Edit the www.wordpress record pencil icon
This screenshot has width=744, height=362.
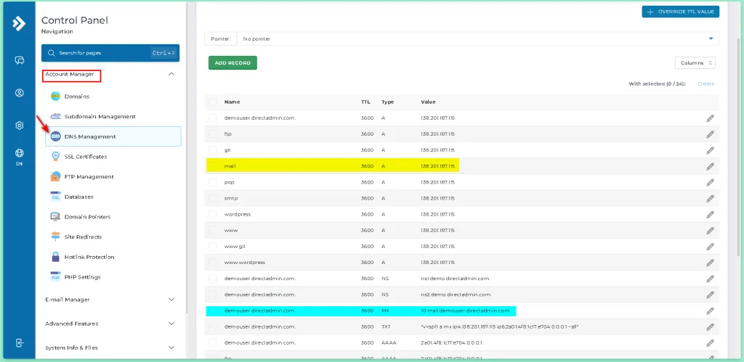710,263
